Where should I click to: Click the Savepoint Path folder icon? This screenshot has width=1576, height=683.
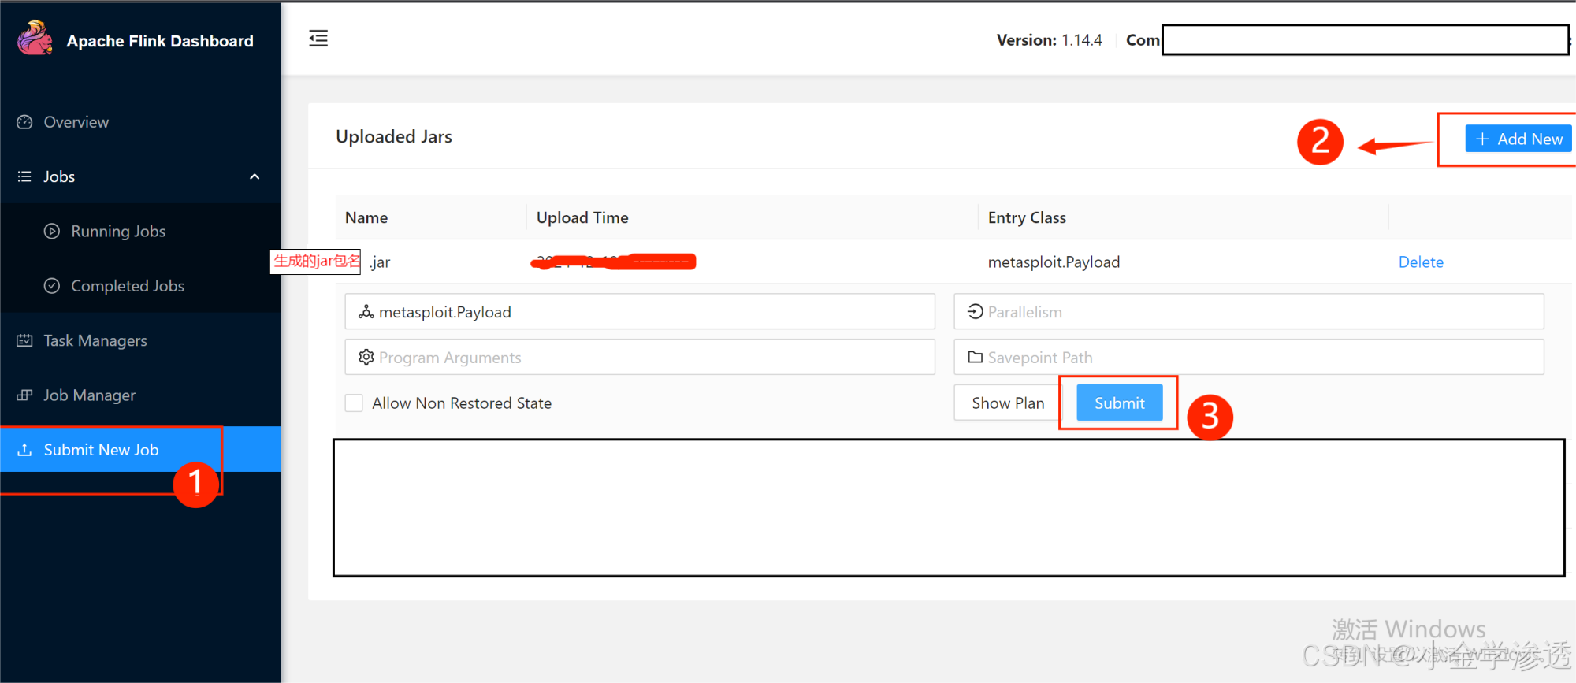[975, 357]
